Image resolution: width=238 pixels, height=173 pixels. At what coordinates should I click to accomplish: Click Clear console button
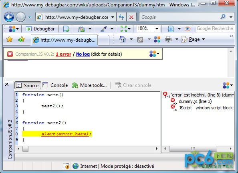click(133, 85)
